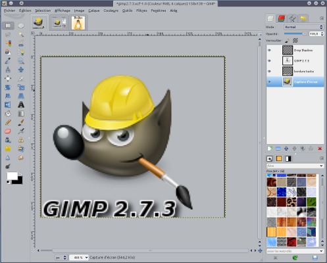Screen dimensions: 327x263
Task: Open the zoom level 400% dropdown
Action: [x=79, y=258]
